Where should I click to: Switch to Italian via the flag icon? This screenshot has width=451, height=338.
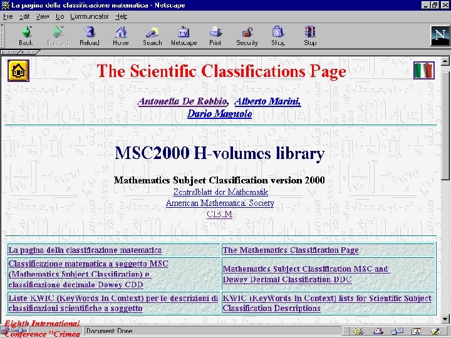(x=424, y=70)
